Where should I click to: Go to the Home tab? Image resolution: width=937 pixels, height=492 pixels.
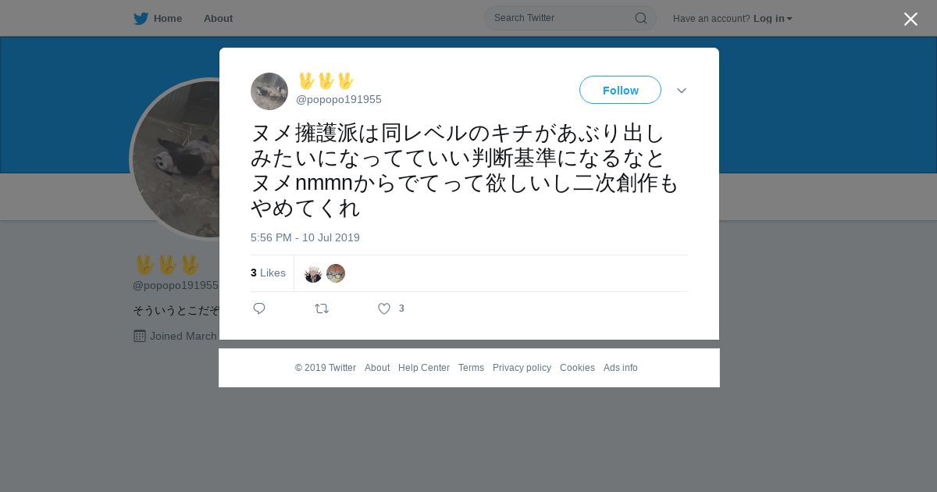pyautogui.click(x=158, y=19)
